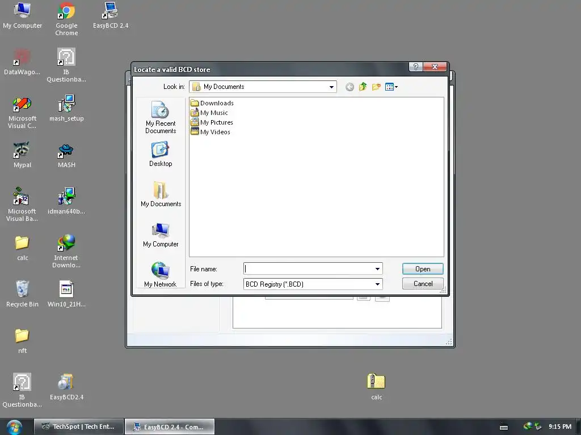Select Mypal desktop shortcut
The image size is (581, 435).
(22, 155)
